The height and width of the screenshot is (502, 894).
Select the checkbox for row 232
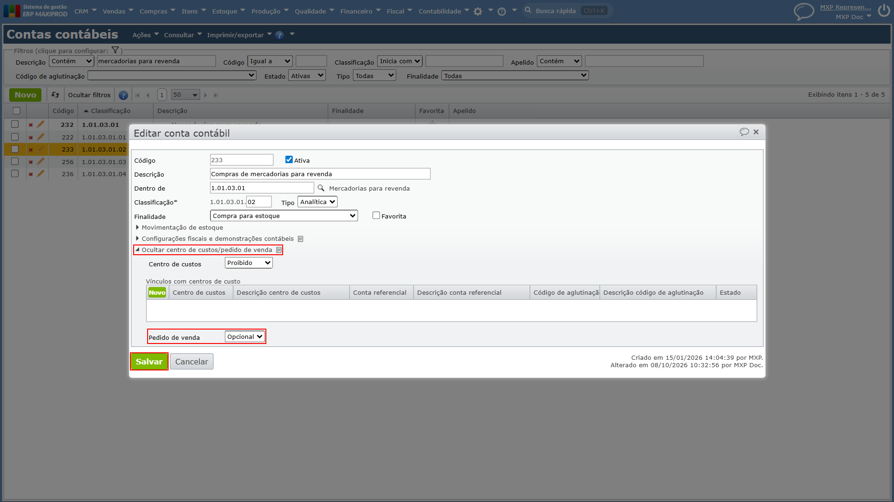(x=15, y=124)
